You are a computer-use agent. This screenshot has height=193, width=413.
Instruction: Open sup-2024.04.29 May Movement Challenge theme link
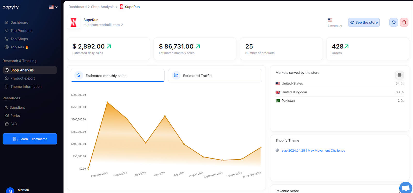coord(313,151)
